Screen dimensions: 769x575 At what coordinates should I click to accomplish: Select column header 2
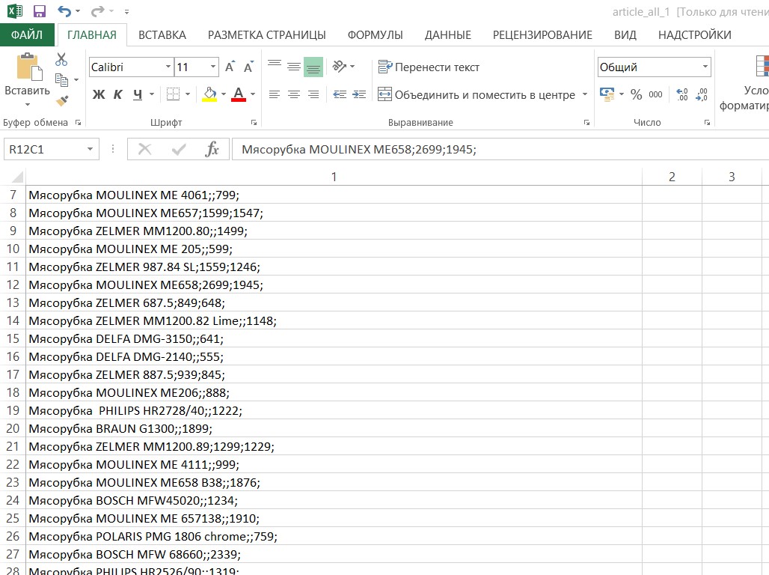point(672,177)
